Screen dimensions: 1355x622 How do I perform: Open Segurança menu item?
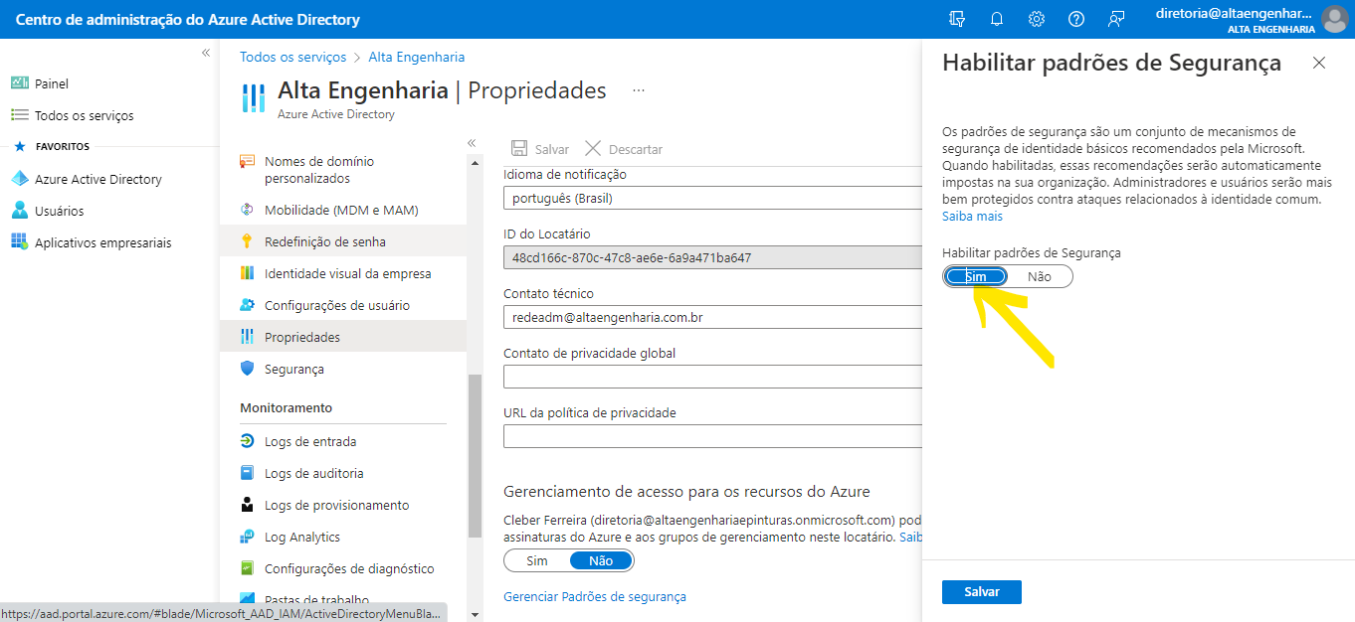click(343, 369)
